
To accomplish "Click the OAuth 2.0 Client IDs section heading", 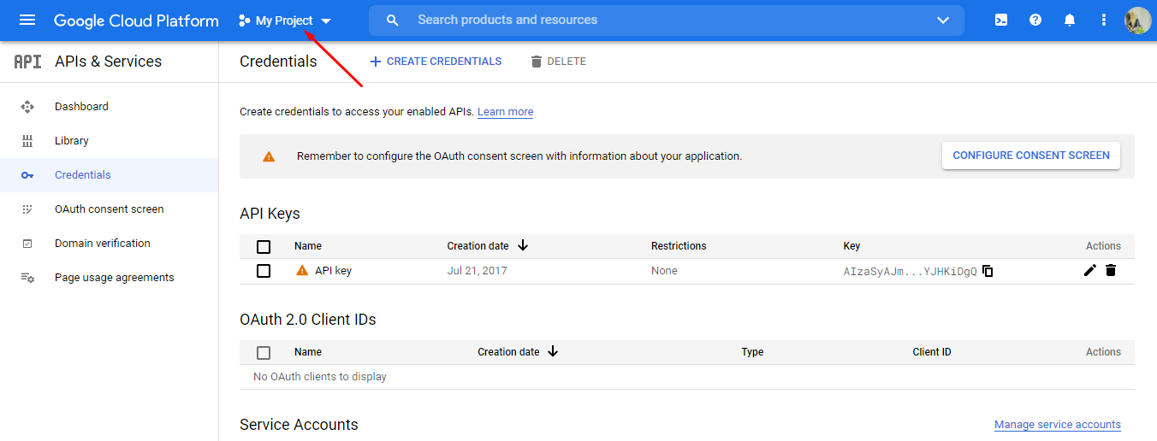I will point(308,320).
